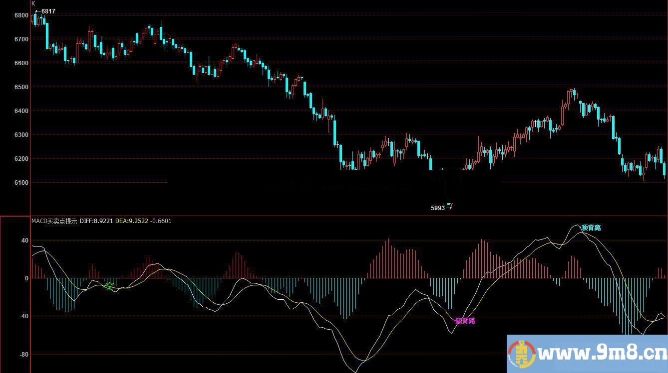
Task: Click the 40 value on MACD scale
Action: click(x=24, y=239)
